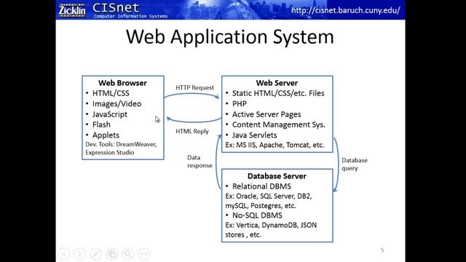Image resolution: width=466 pixels, height=262 pixels.
Task: Click the Database query label
Action: pos(355,164)
